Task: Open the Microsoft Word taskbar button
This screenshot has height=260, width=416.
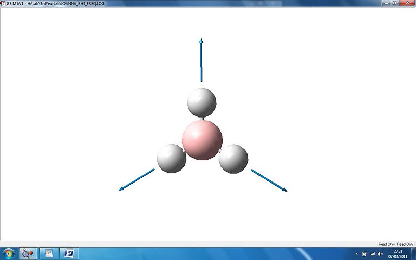Action: click(69, 254)
